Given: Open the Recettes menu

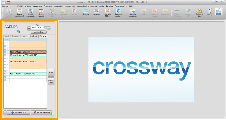Looking at the screenshot, I should pos(109,6).
